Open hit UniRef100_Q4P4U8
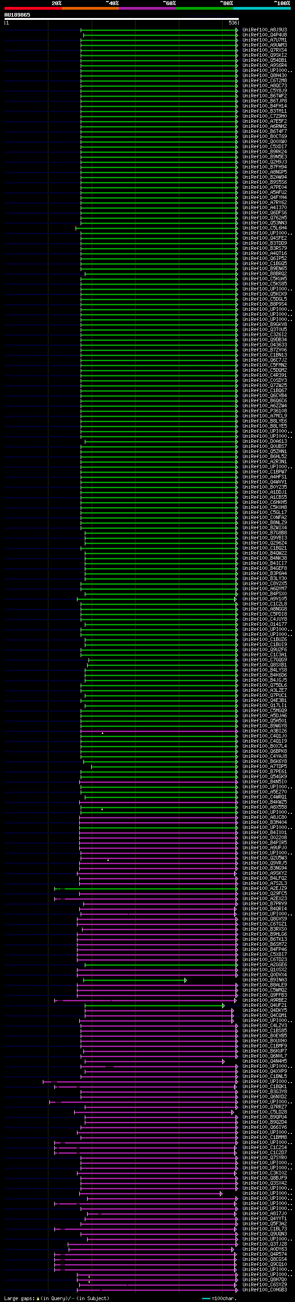The image size is (295, 1302). tap(264, 35)
